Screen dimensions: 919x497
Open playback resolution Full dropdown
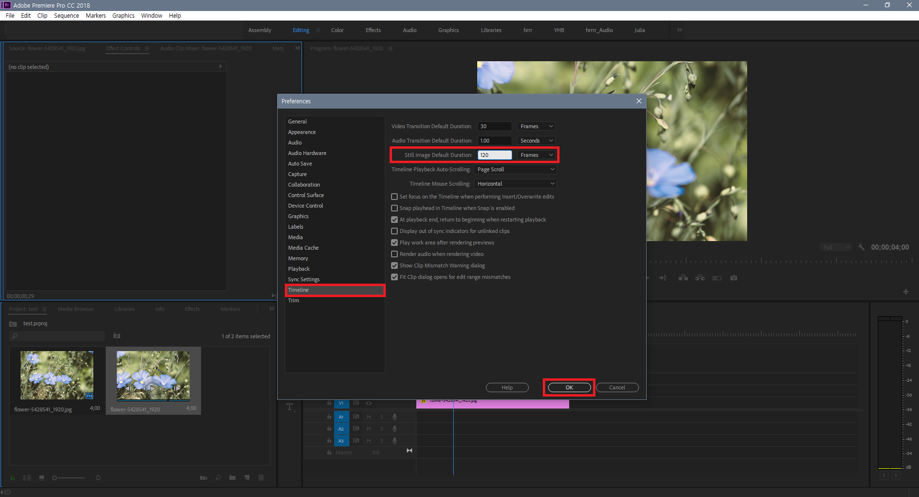(836, 247)
